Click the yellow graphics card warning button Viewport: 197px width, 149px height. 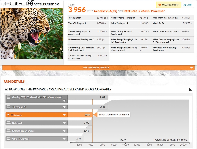click(168, 5)
